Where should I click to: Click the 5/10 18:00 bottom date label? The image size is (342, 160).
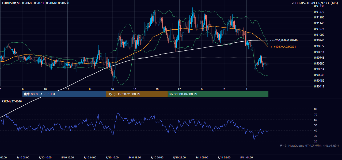[135, 158]
